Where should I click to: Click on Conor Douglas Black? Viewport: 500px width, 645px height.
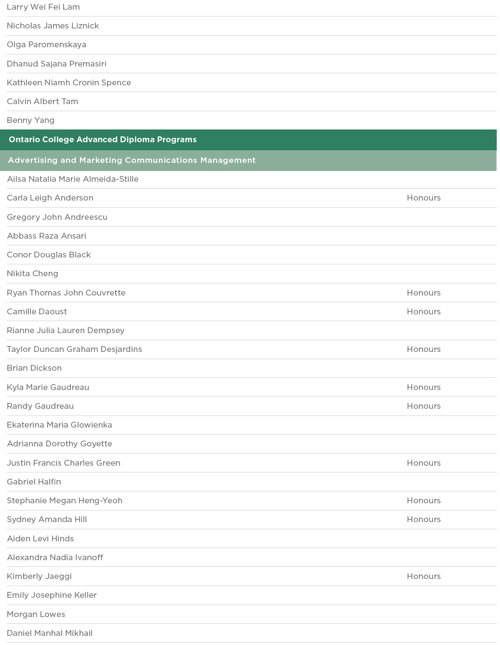[x=49, y=255]
